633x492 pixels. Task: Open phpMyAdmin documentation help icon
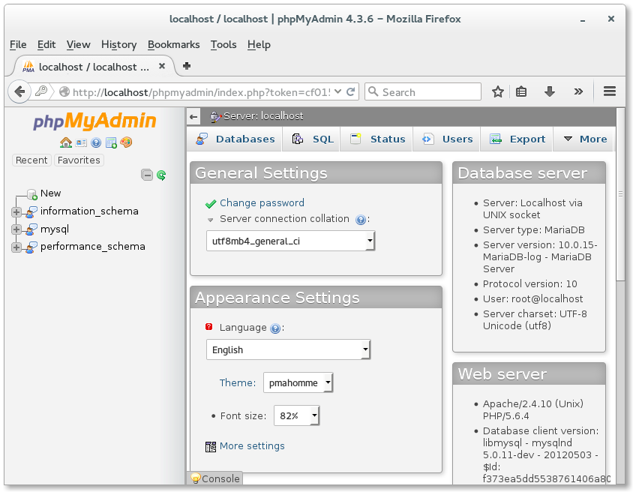[x=96, y=142]
